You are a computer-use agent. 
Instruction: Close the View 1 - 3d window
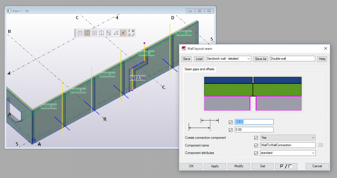209,11
